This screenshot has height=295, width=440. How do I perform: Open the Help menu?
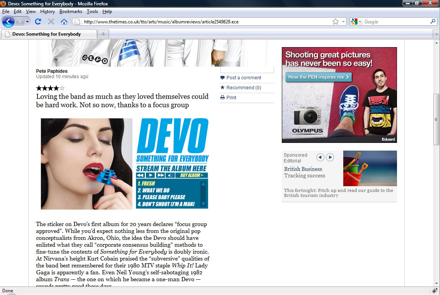click(107, 11)
